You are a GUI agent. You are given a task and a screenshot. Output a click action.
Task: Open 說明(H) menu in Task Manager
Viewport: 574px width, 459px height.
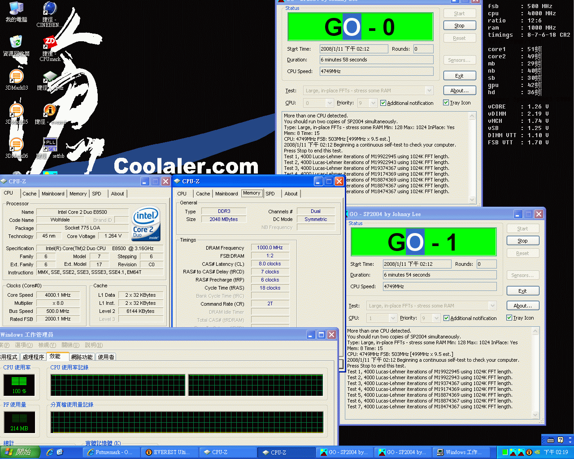click(x=94, y=345)
